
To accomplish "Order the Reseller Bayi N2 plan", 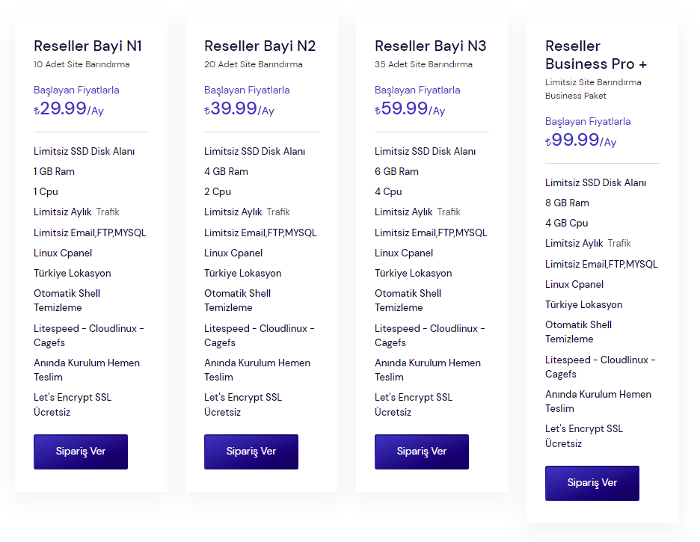I will 251,452.
